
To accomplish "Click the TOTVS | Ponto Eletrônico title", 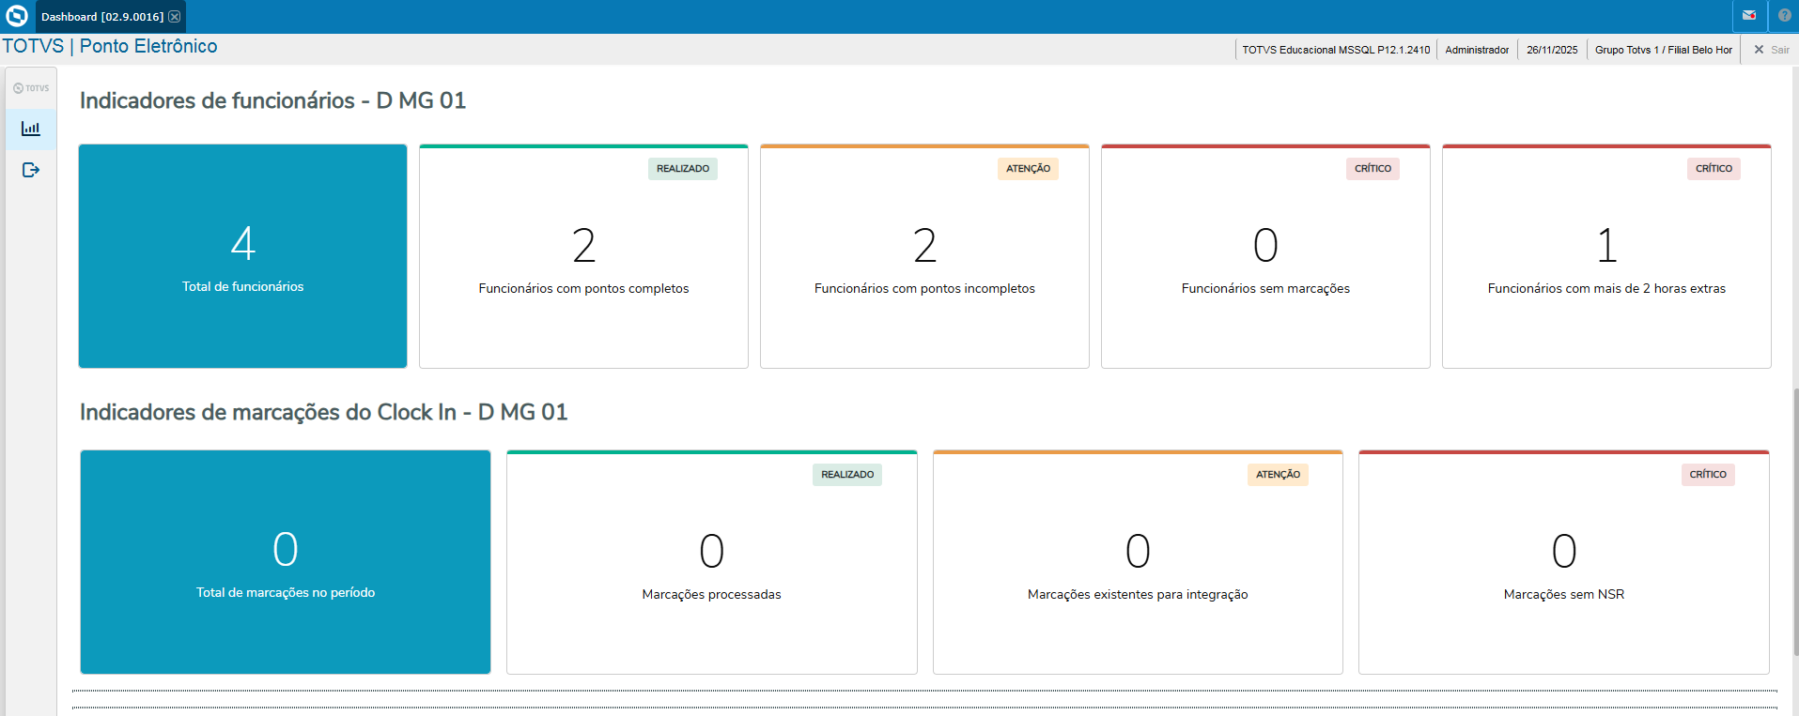I will pyautogui.click(x=110, y=46).
